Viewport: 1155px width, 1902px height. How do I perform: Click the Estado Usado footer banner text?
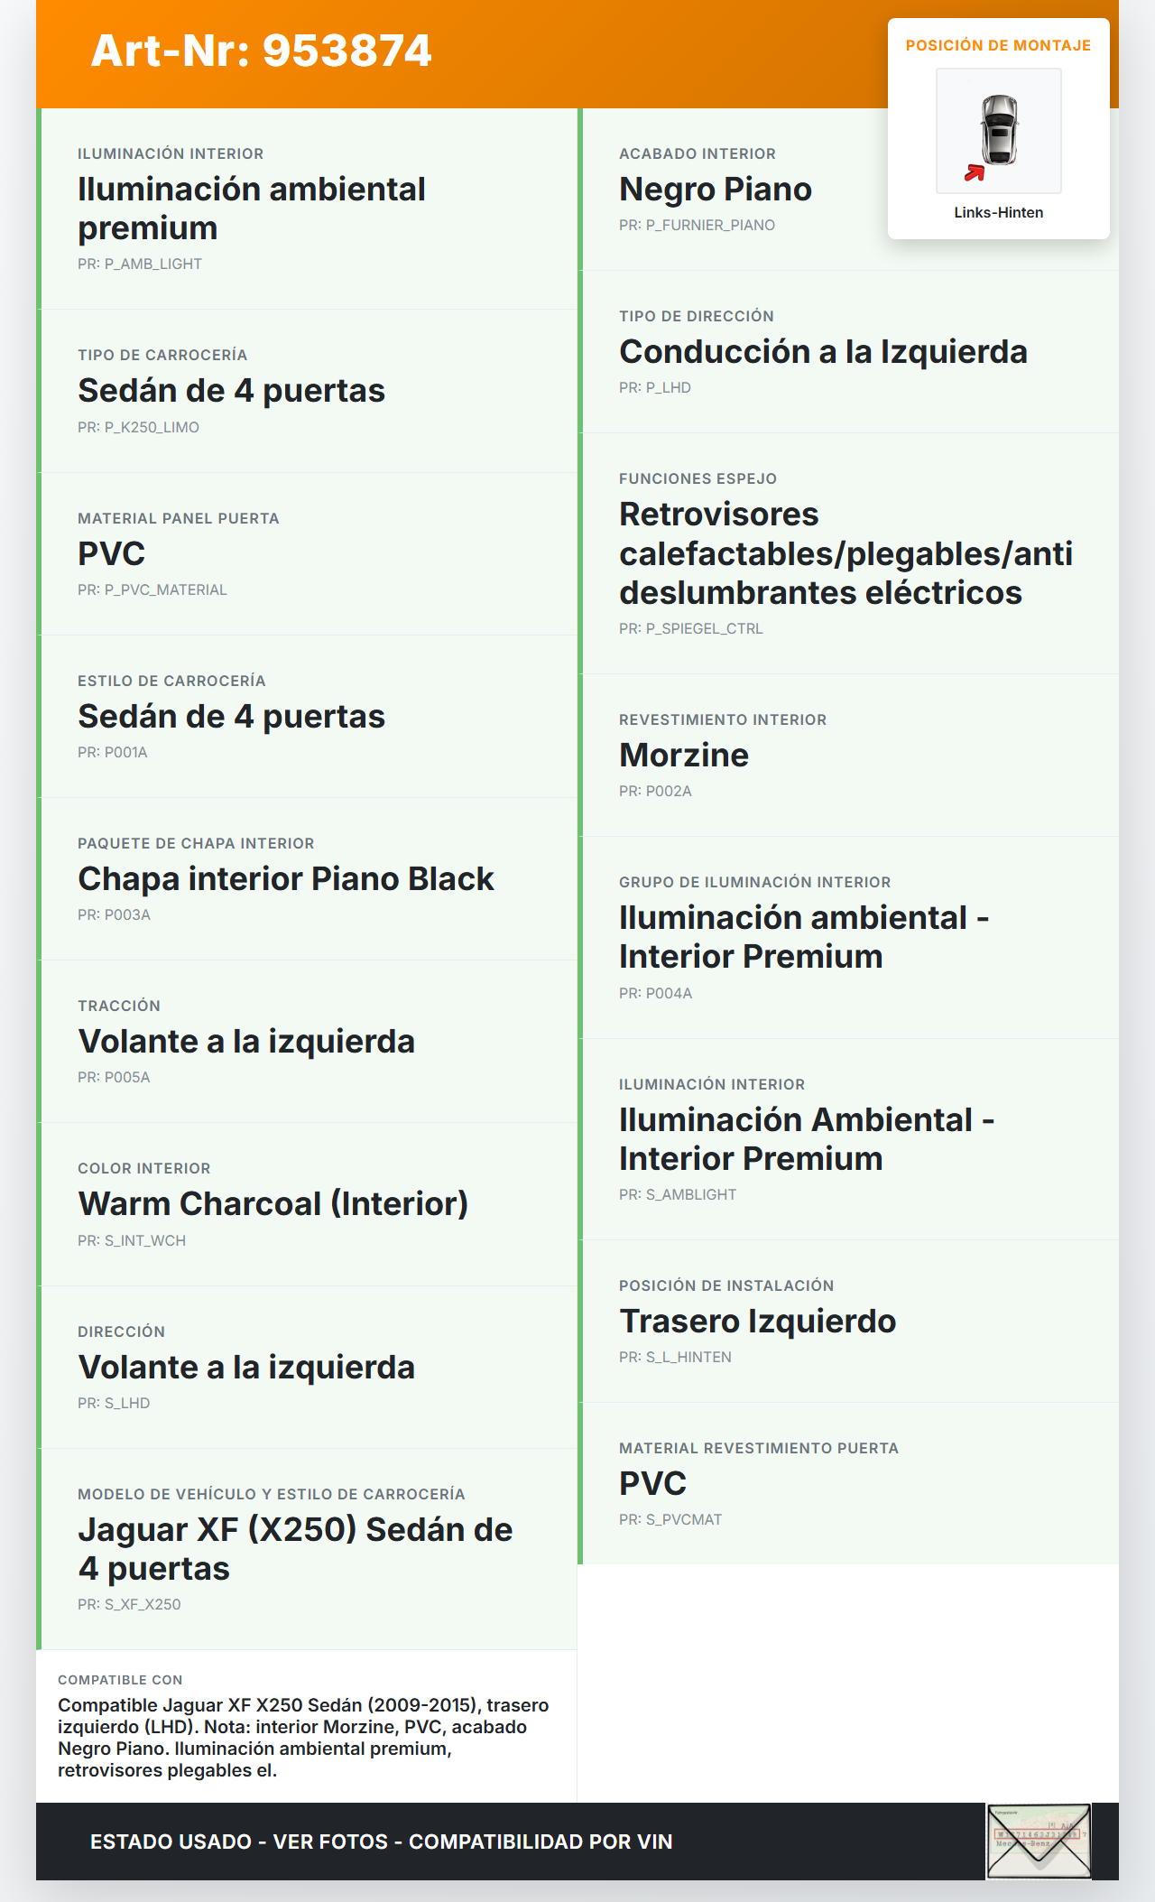tap(381, 1842)
